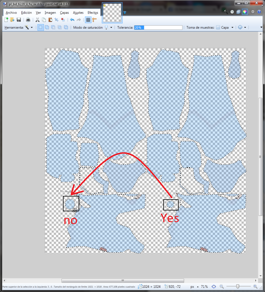Screen dimensions: 265x292
Task: Click the zoom in magnifier button
Action: click(255, 286)
